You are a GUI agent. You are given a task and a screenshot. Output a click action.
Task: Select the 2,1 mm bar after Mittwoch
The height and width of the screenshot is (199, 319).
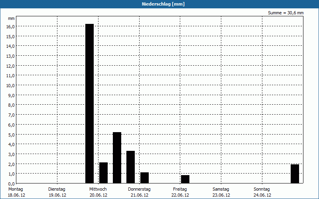(x=103, y=173)
